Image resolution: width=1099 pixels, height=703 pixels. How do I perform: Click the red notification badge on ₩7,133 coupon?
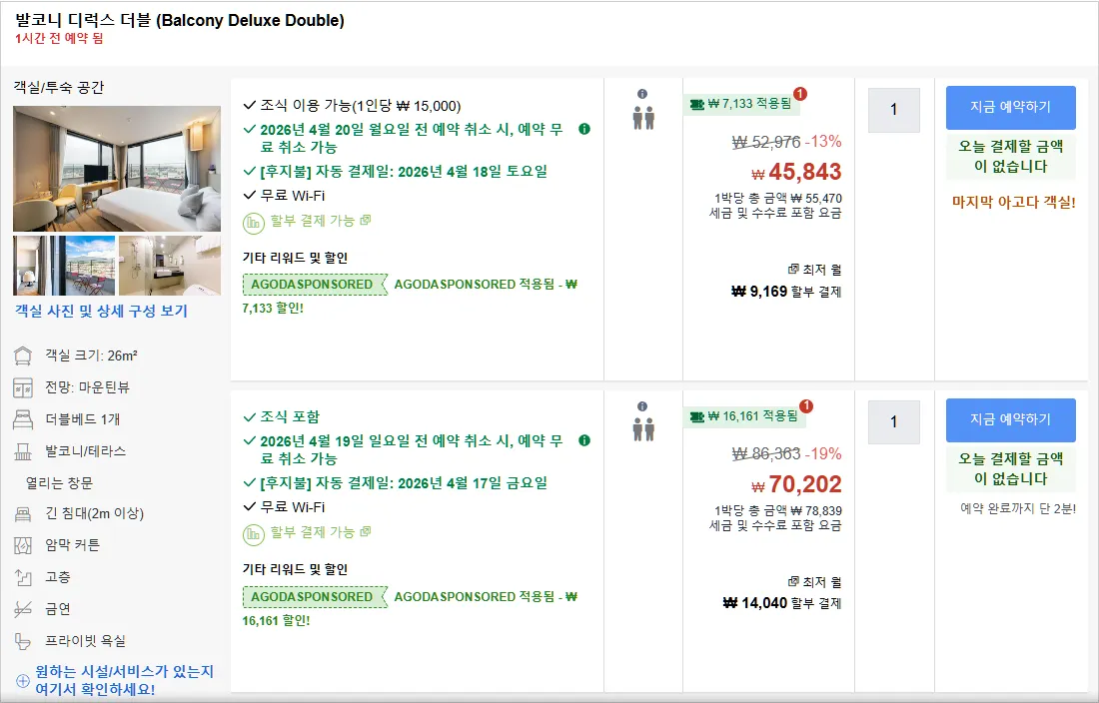[x=799, y=94]
